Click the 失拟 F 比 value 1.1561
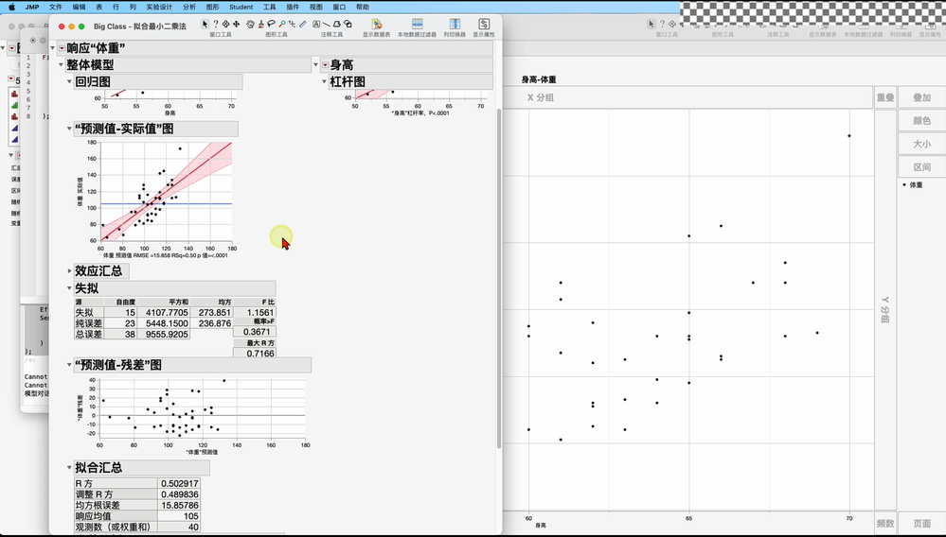This screenshot has width=946, height=537. click(255, 312)
